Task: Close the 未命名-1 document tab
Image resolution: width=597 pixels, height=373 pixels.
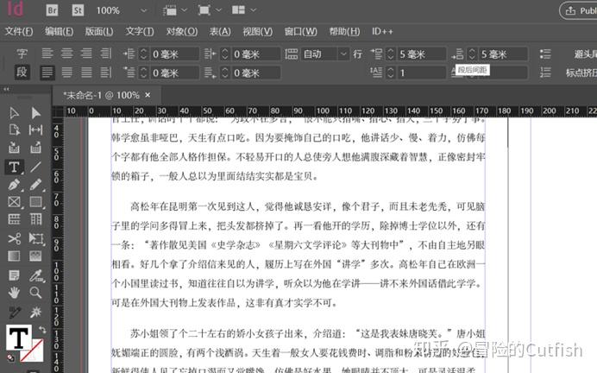Action: pos(148,95)
